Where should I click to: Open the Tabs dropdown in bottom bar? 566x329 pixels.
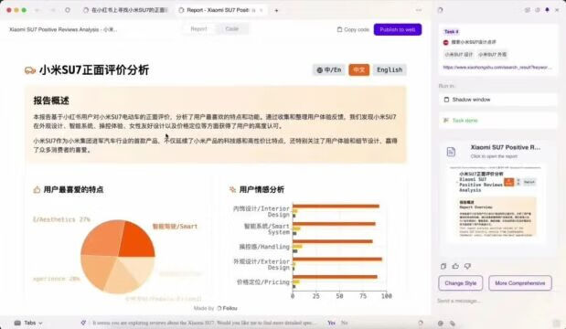point(28,323)
